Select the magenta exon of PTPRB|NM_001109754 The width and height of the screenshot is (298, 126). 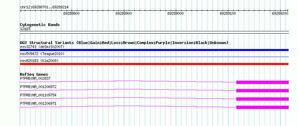(x=263, y=99)
